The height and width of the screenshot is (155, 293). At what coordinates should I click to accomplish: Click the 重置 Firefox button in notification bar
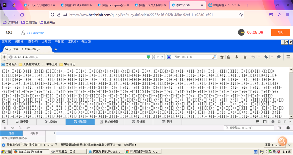[275, 145]
